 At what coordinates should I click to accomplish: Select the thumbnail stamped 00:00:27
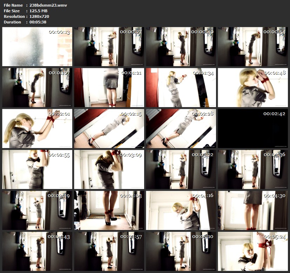[x=109, y=47]
